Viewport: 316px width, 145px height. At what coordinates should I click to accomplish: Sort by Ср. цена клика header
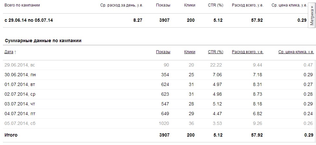click(x=296, y=52)
